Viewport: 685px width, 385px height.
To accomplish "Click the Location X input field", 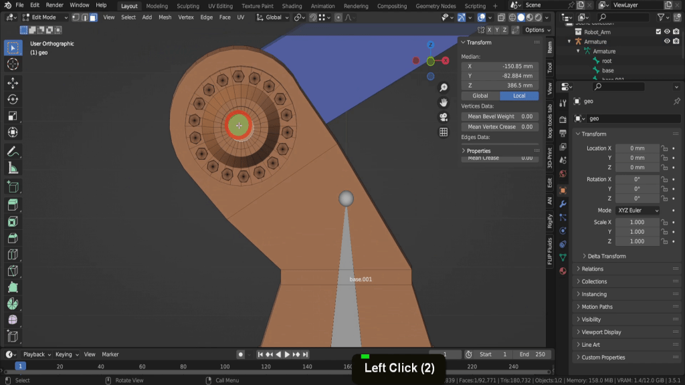I will tap(636, 148).
